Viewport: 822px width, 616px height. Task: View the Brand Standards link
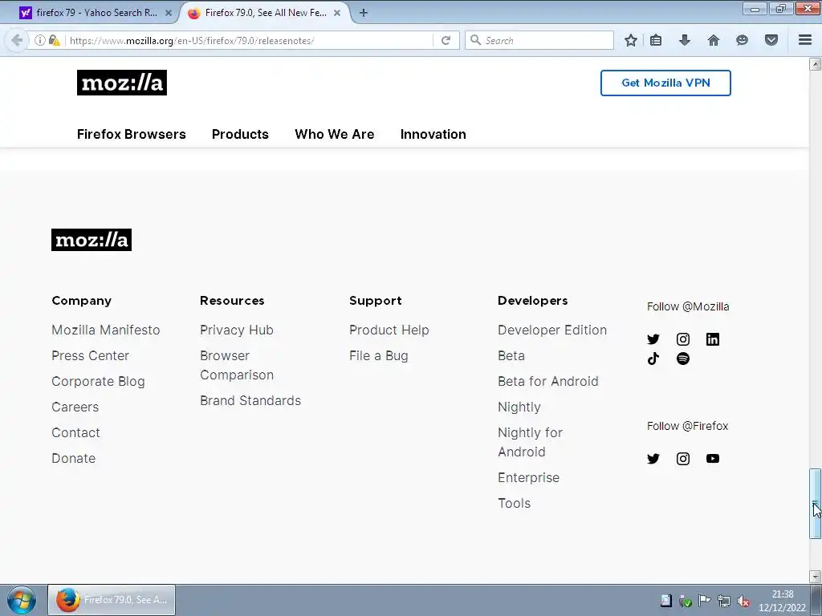point(250,401)
